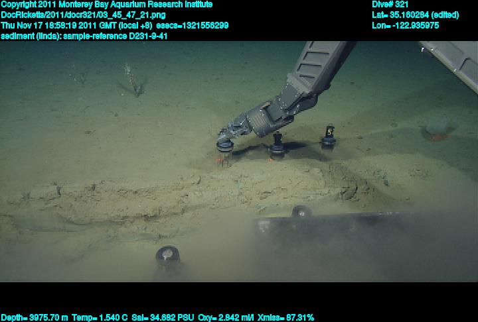The width and height of the screenshot is (478, 322).
Task: Click the 'Lat= 35.160284 (edited)' readout
Action: coord(415,15)
